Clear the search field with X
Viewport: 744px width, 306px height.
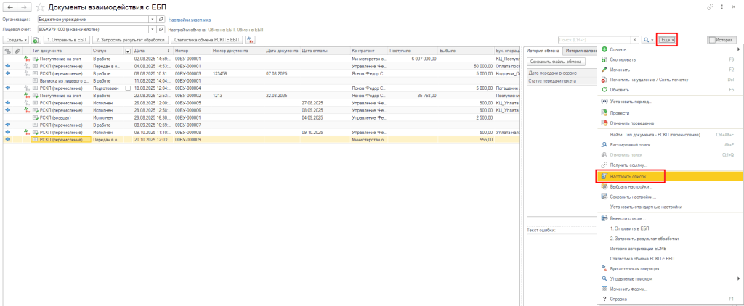(x=635, y=40)
